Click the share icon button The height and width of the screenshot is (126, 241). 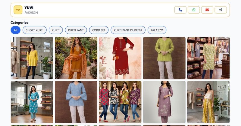[221, 10]
